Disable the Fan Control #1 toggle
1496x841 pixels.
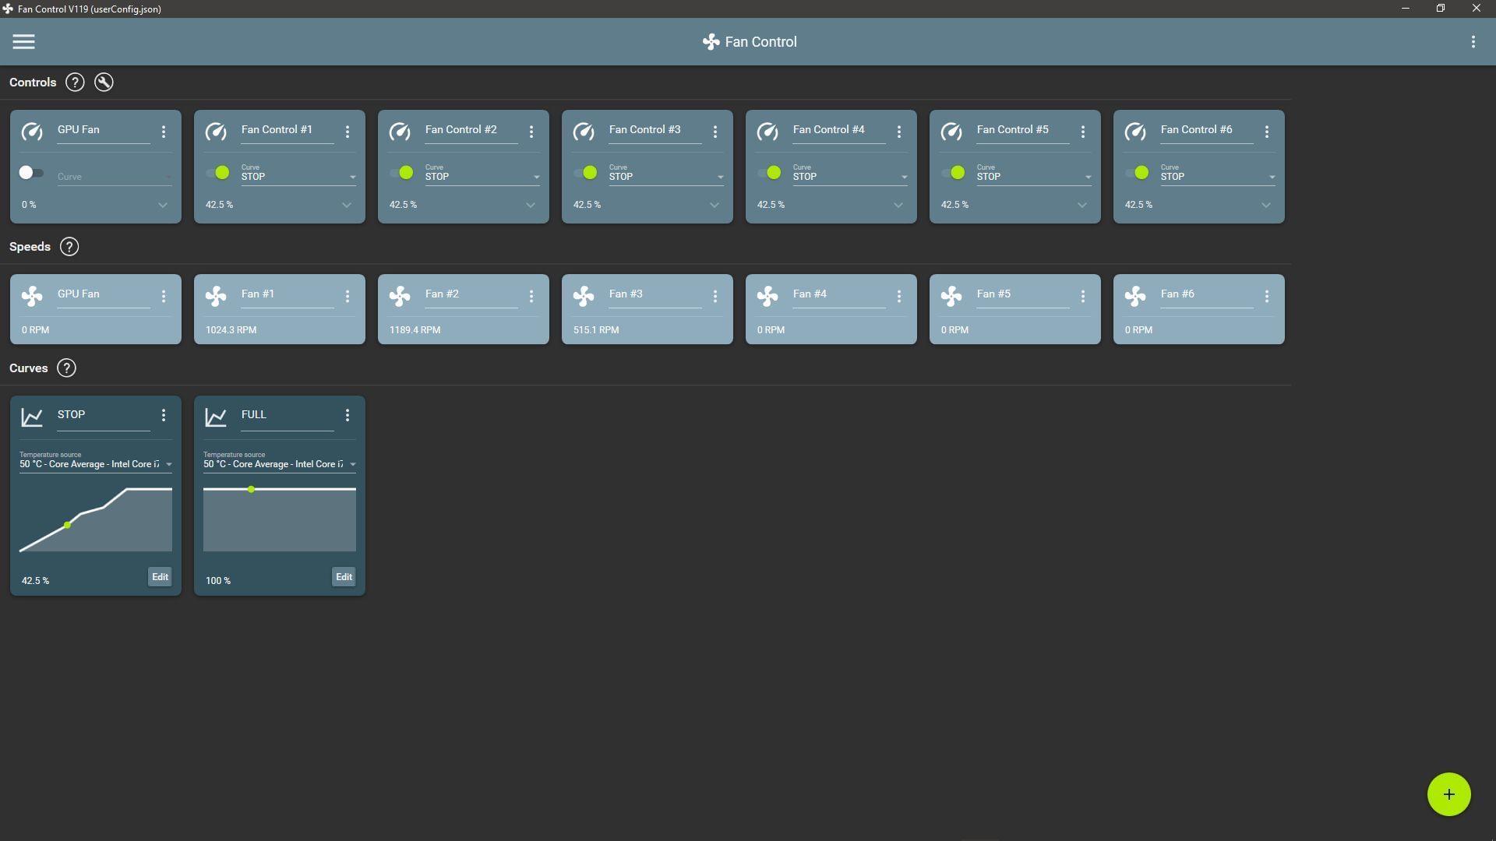217,173
